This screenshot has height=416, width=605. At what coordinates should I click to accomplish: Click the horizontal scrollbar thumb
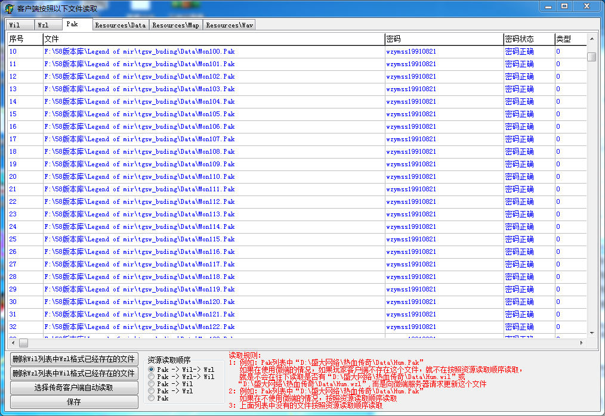click(23, 343)
